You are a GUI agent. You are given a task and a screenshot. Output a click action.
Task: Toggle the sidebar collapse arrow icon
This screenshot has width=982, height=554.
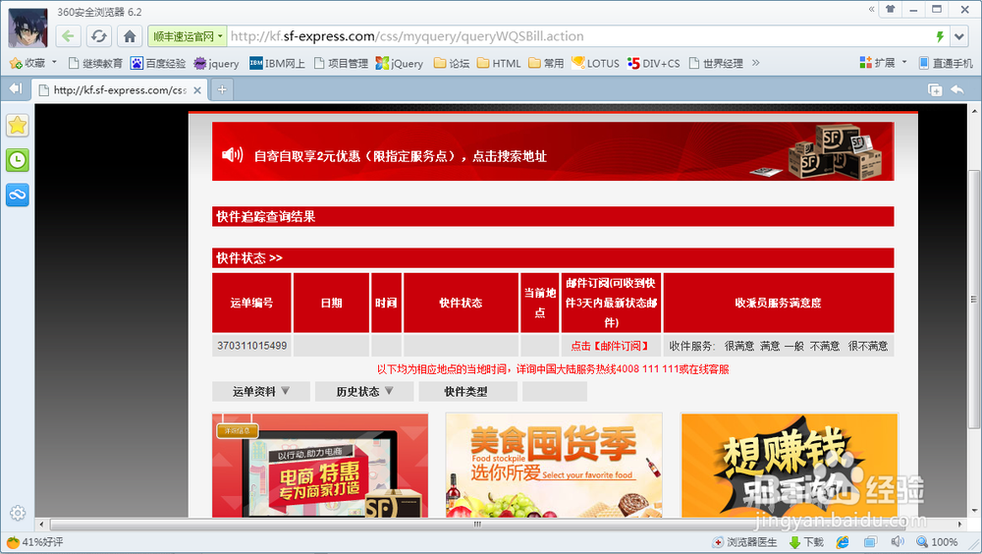tap(16, 89)
